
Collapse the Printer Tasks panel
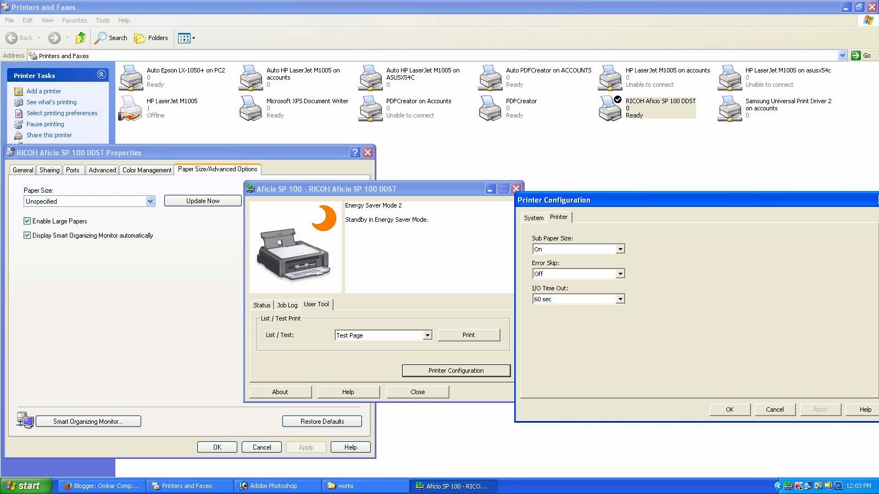coord(101,75)
